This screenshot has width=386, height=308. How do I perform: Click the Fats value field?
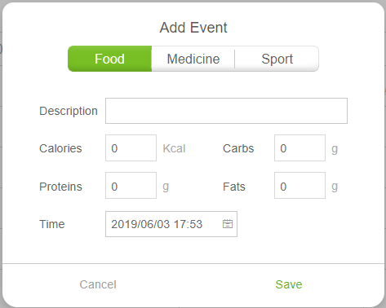click(299, 186)
